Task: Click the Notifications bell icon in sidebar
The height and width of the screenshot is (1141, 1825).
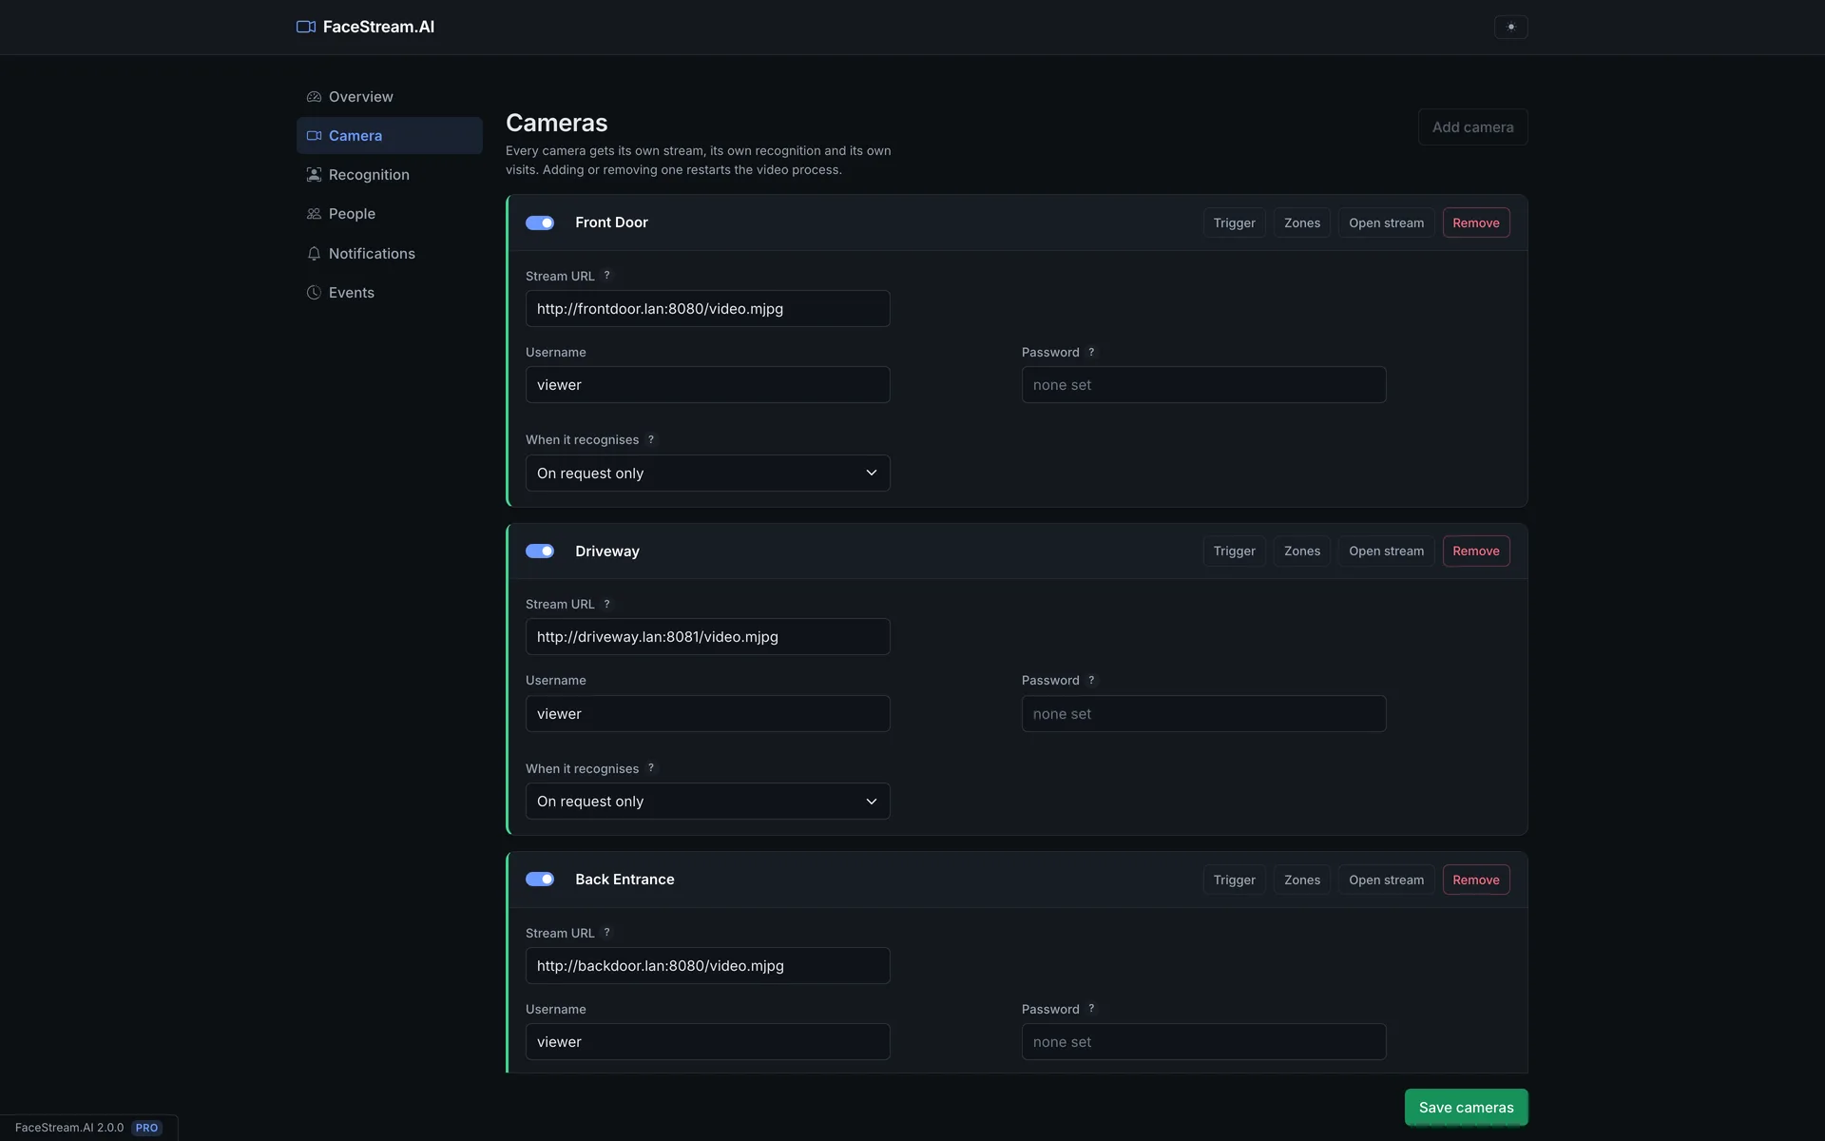Action: (314, 254)
